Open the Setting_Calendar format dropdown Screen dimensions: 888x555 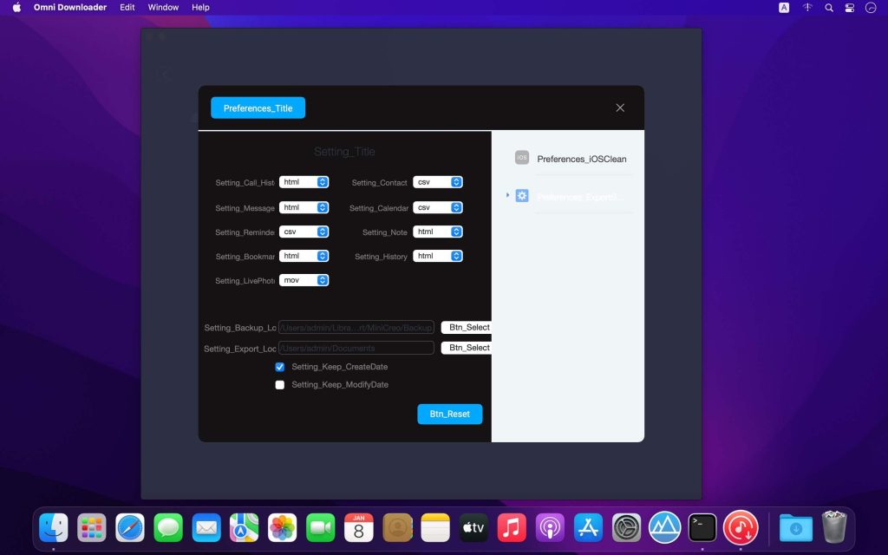pos(438,207)
